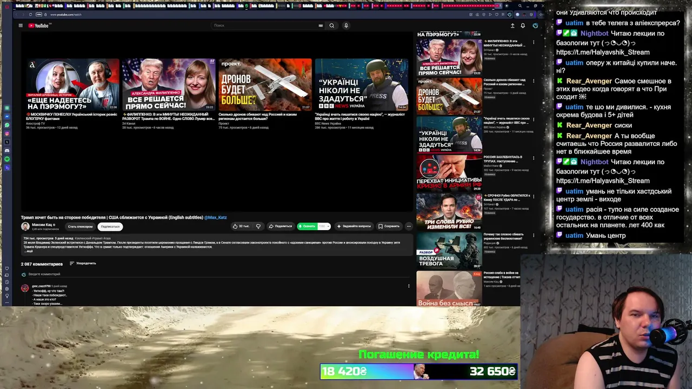Open the Максим Кац channel name
692x389 pixels.
(42, 225)
